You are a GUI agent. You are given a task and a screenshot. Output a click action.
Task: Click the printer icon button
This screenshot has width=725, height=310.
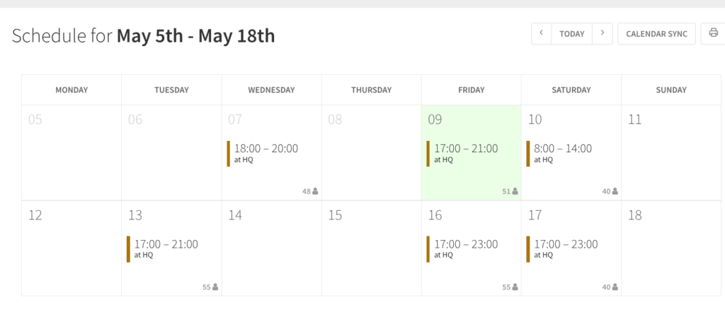tap(713, 34)
